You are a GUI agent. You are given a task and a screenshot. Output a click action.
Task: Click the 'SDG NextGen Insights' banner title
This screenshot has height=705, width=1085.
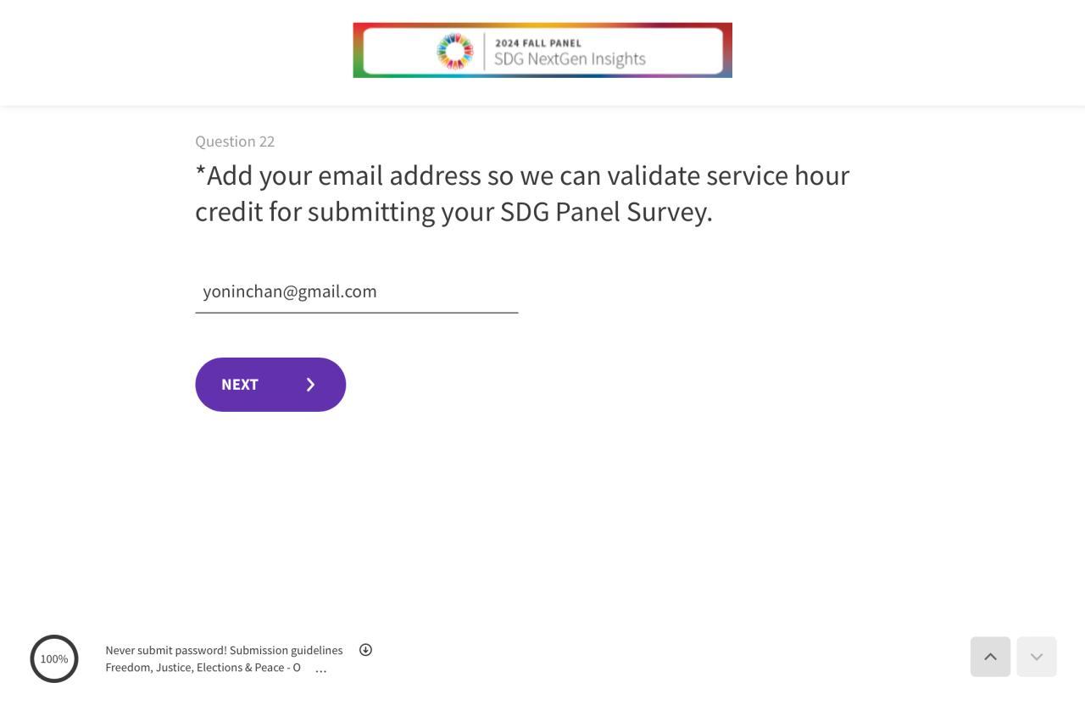pyautogui.click(x=570, y=59)
